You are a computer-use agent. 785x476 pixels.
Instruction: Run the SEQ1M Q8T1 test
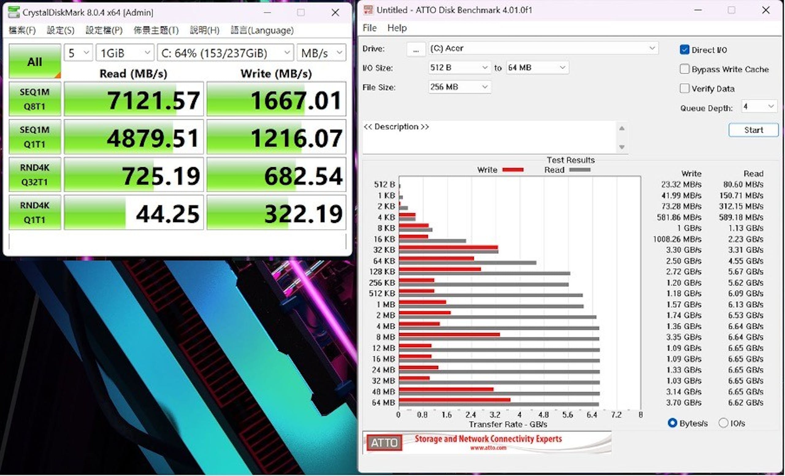pyautogui.click(x=35, y=99)
